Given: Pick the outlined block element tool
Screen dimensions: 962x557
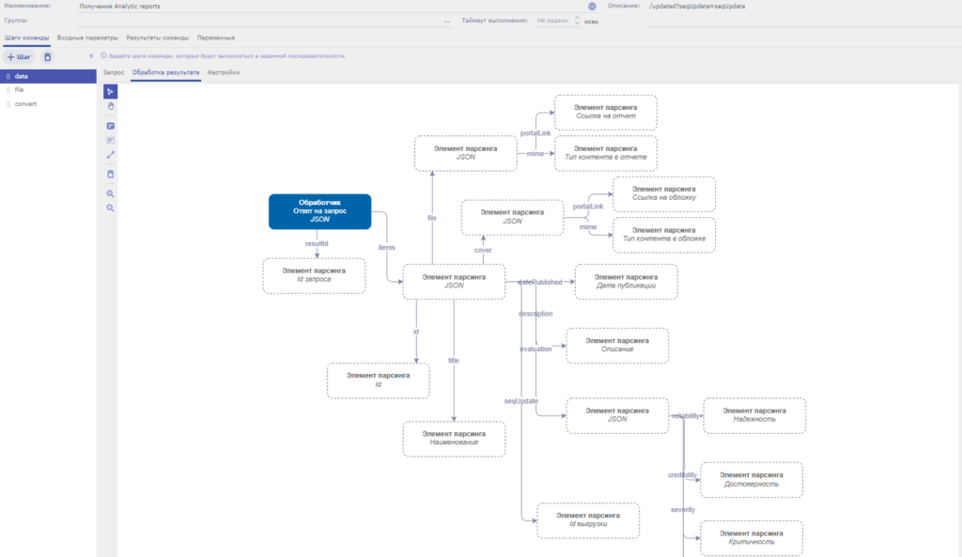Looking at the screenshot, I should [110, 140].
